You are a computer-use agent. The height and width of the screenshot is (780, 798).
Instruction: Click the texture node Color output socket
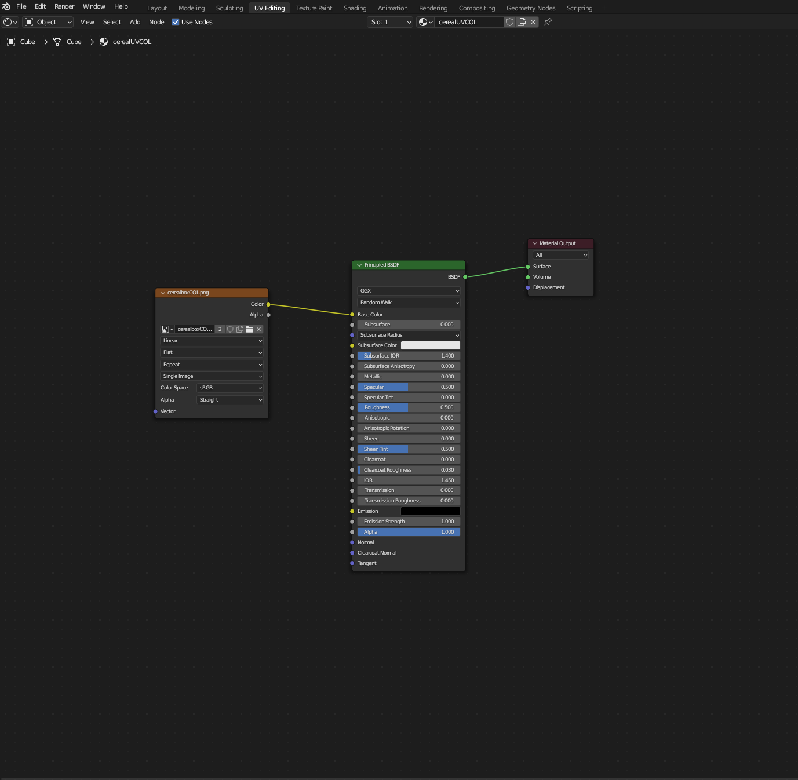tap(268, 304)
